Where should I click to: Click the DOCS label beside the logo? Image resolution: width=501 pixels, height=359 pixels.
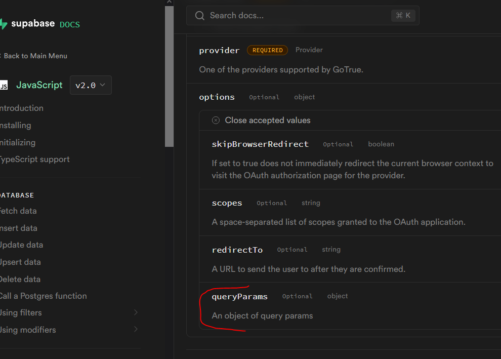[x=69, y=24]
